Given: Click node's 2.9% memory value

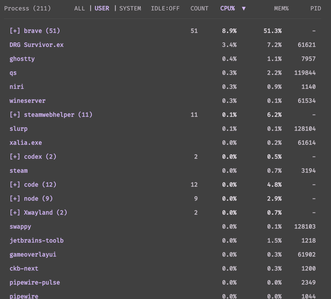Looking at the screenshot, I should 274,198.
